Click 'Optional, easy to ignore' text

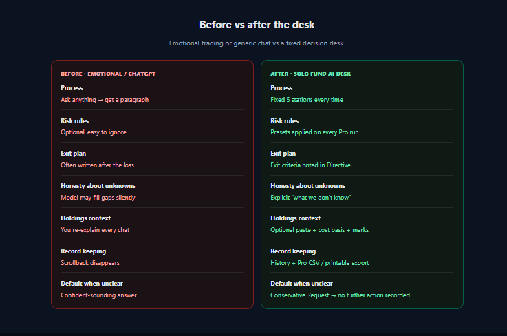(x=94, y=132)
